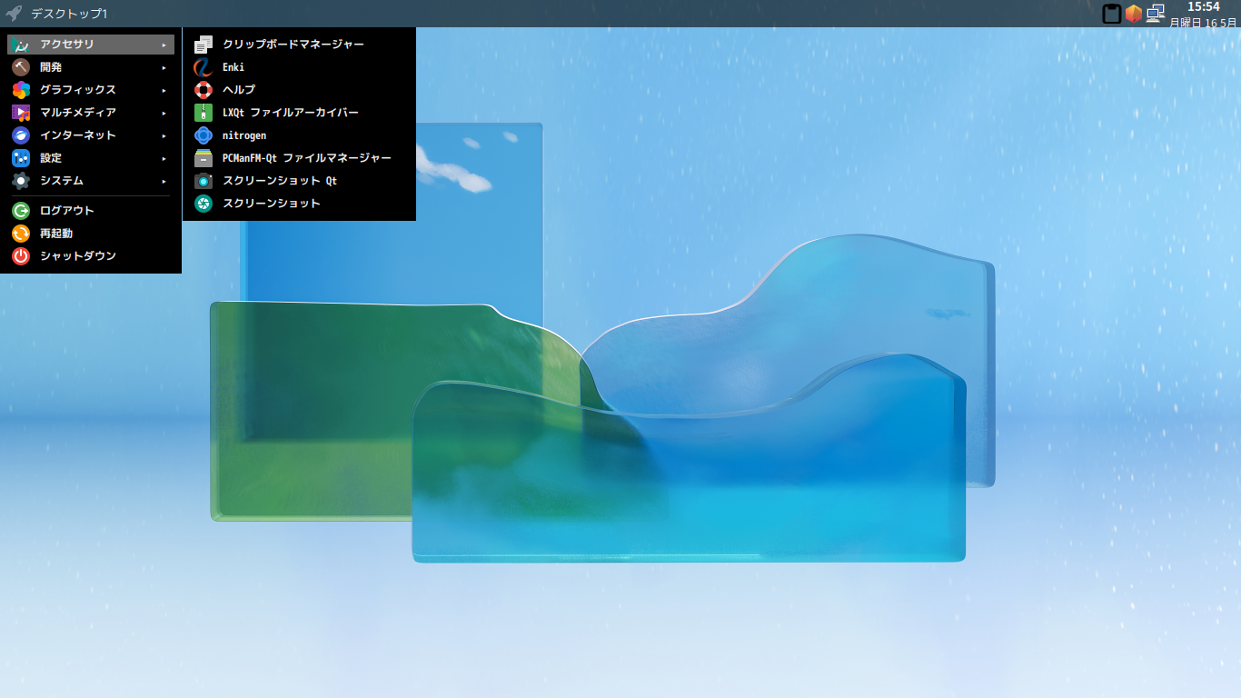Click the グラフィックス colorful icon
The image size is (1241, 698).
[21, 90]
